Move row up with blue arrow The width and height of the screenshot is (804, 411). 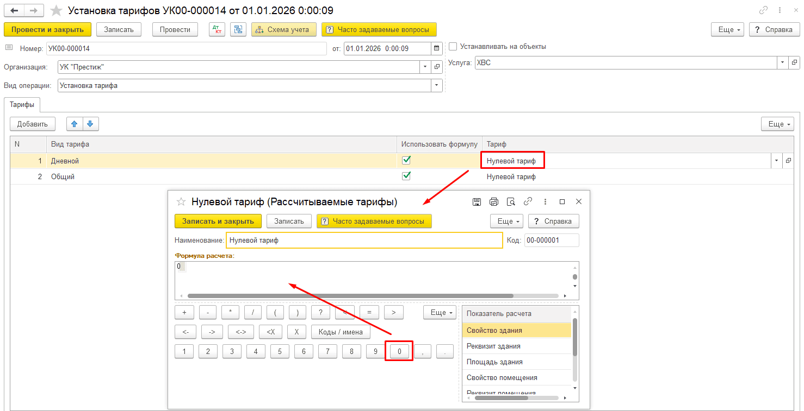tap(75, 124)
